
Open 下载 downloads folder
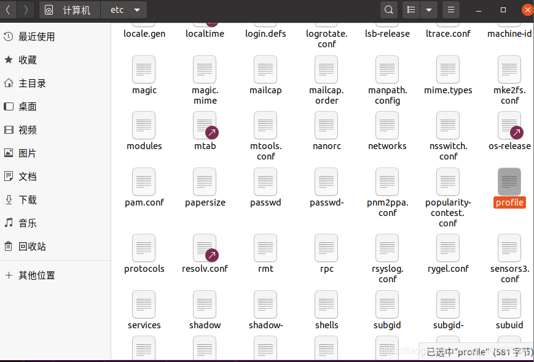(55, 200)
